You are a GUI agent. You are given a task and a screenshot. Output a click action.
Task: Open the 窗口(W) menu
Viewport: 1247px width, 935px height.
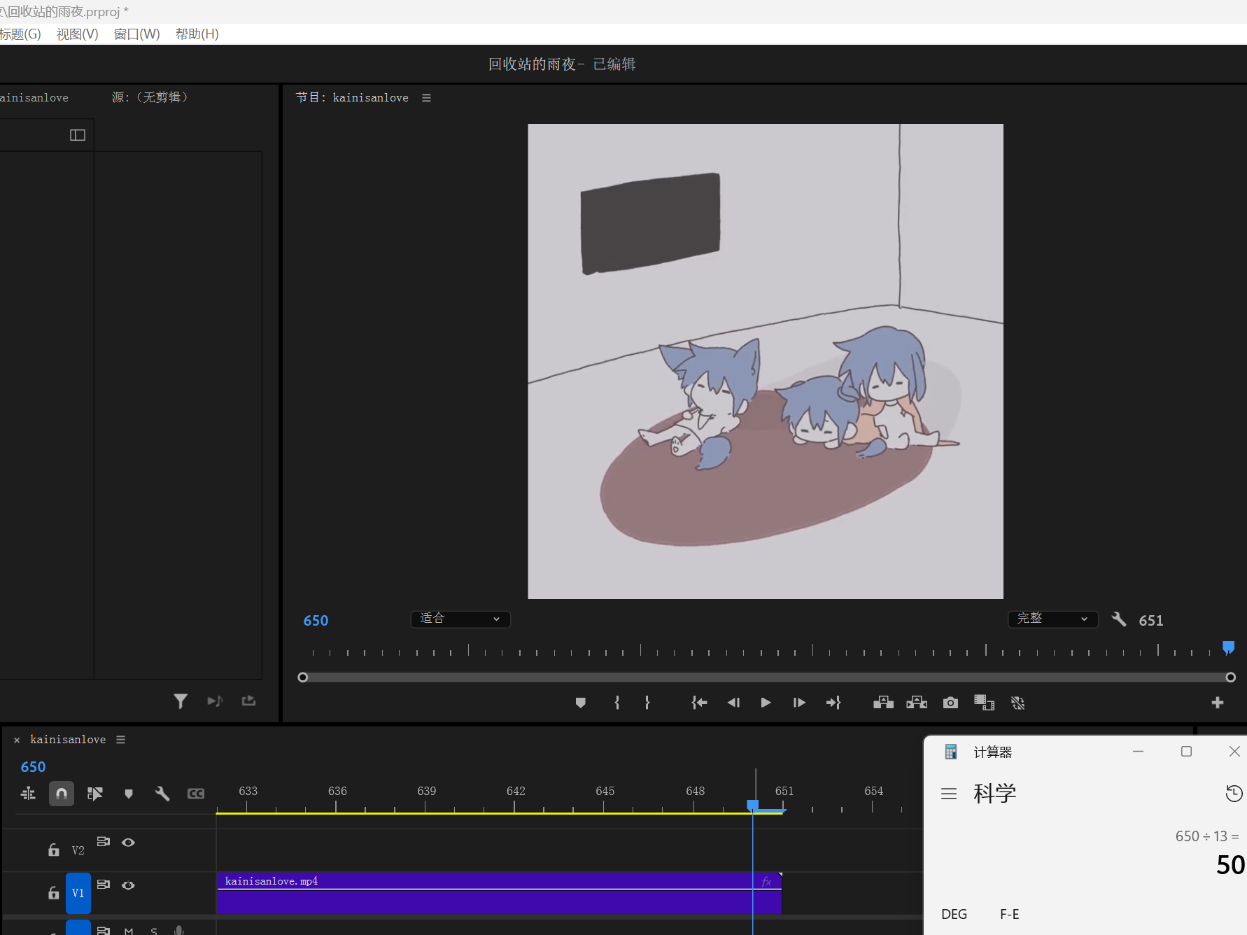(x=136, y=34)
